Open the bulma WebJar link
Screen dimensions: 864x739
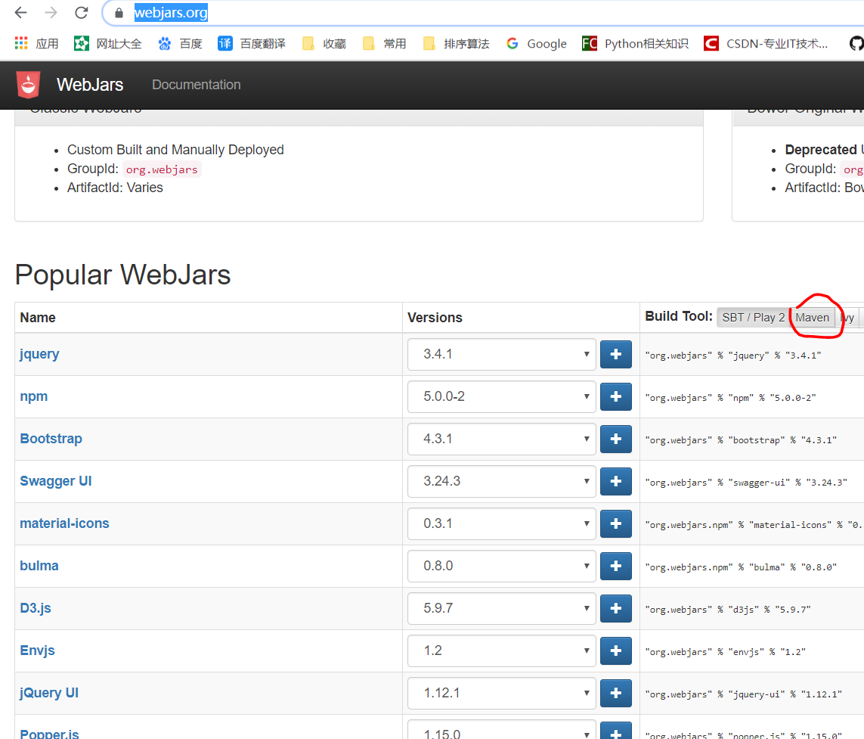coord(39,566)
